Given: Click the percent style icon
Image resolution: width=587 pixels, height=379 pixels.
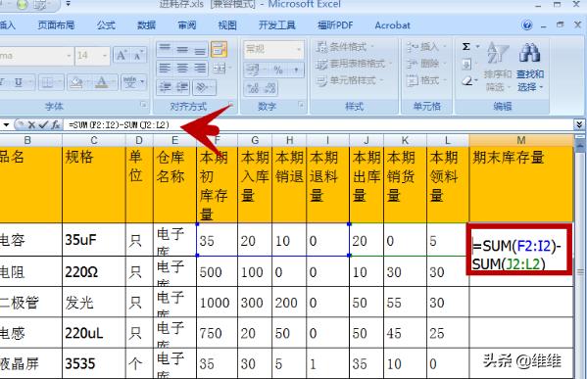Looking at the screenshot, I should pos(277,70).
